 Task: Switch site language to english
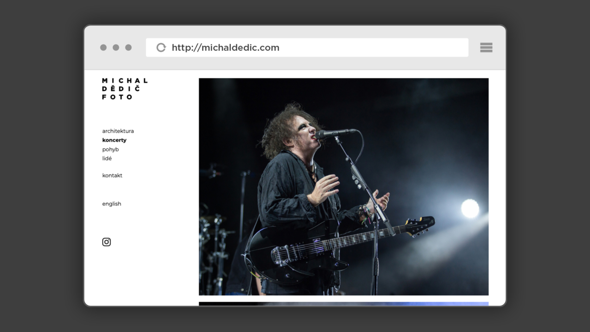(x=112, y=204)
